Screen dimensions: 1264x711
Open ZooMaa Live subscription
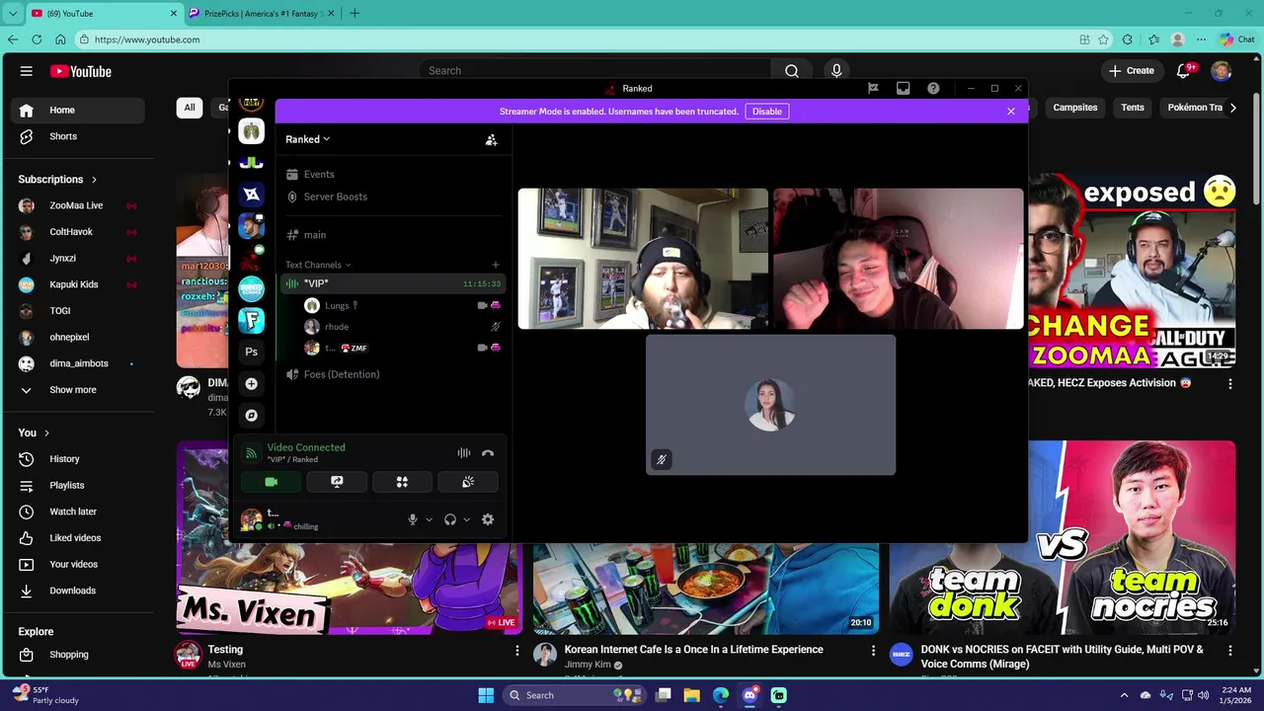(77, 205)
